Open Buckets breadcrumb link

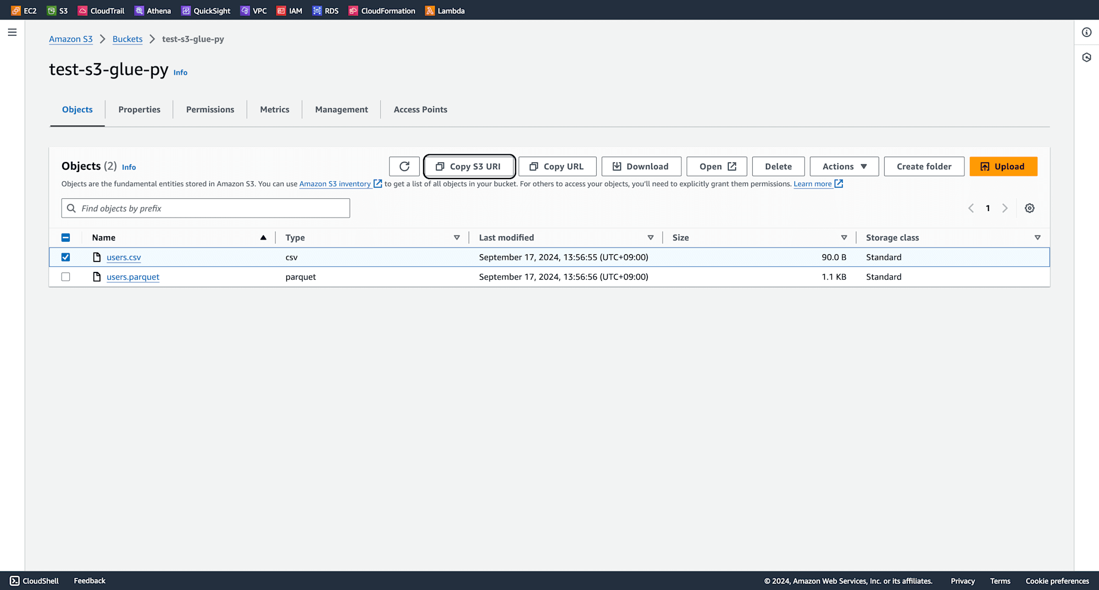[x=127, y=39]
